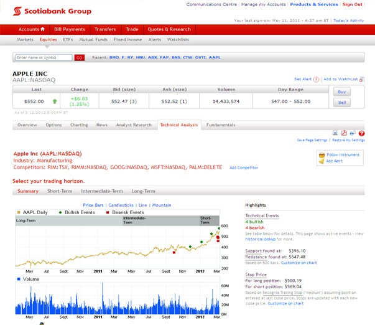This screenshot has width=375, height=325.
Task: Open help with red question mark icon
Action: [x=361, y=133]
